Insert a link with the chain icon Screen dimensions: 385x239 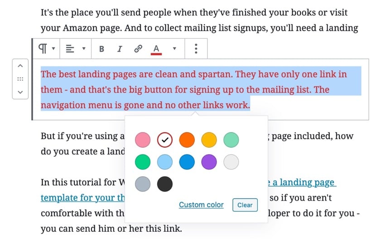(x=138, y=49)
